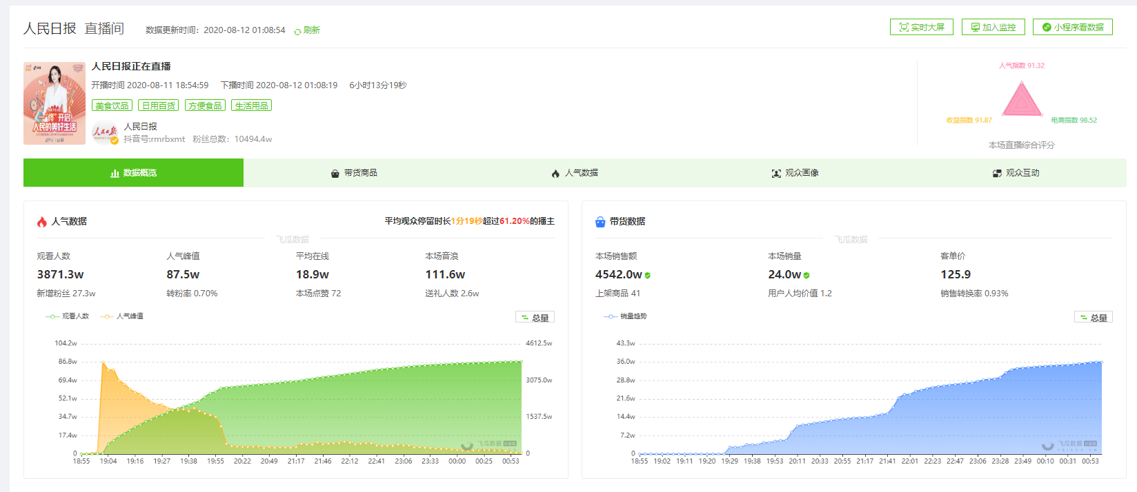Open the 实时大屏 live big screen
The width and height of the screenshot is (1137, 492).
click(922, 27)
